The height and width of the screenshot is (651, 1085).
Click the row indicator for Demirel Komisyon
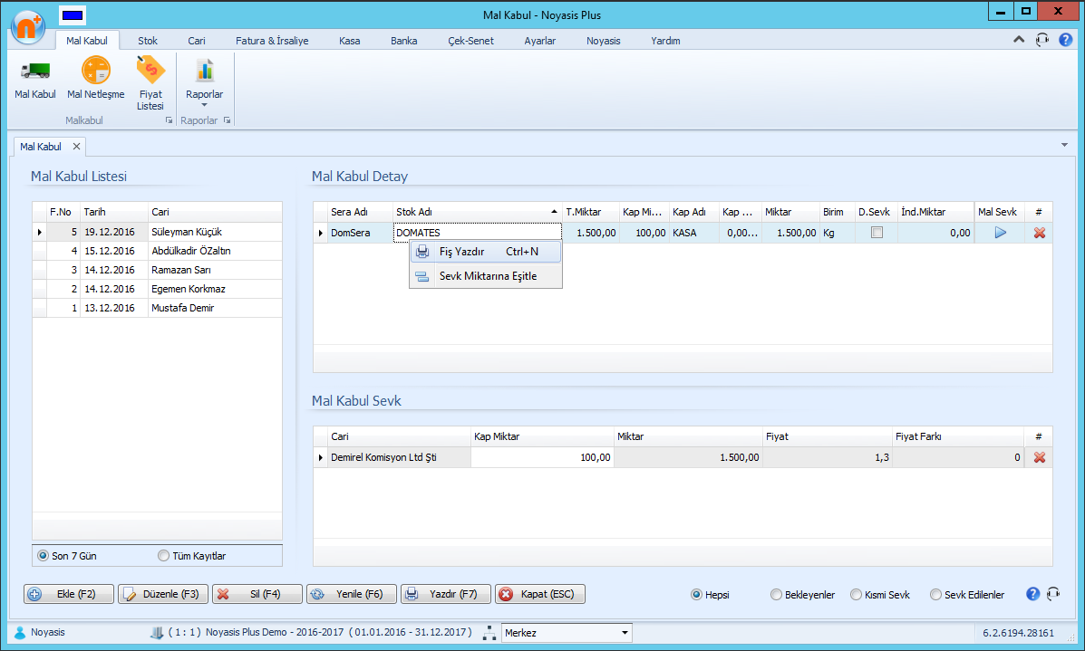click(x=320, y=457)
